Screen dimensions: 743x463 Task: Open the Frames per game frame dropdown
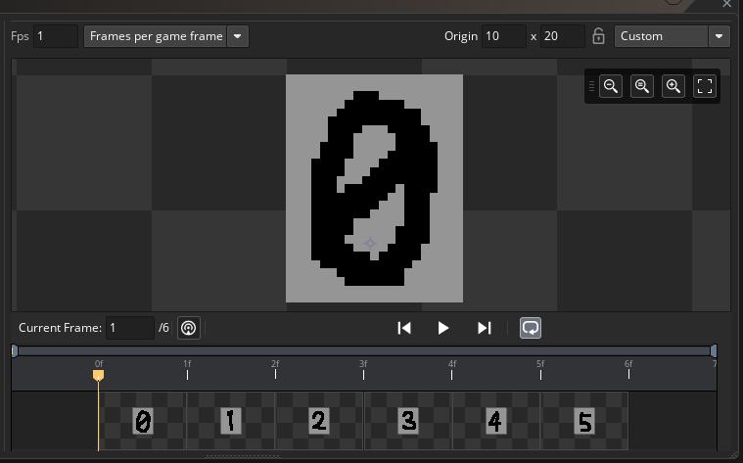166,36
